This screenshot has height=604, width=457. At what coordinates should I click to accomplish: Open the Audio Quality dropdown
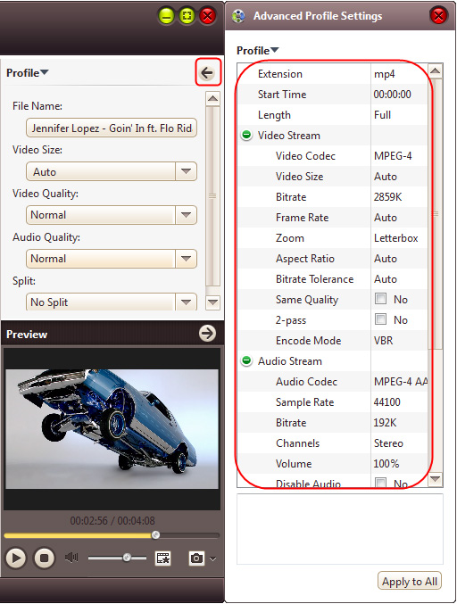pos(187,259)
